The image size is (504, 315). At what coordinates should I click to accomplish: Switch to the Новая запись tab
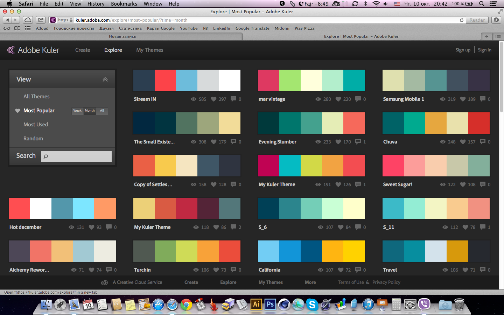122,36
